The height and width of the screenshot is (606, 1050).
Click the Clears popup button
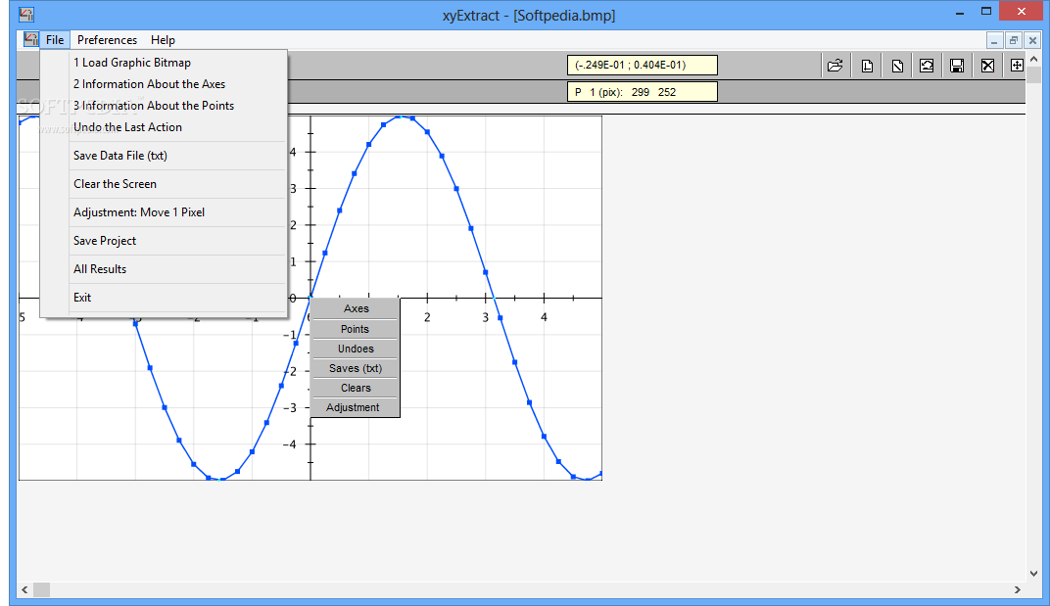(356, 388)
